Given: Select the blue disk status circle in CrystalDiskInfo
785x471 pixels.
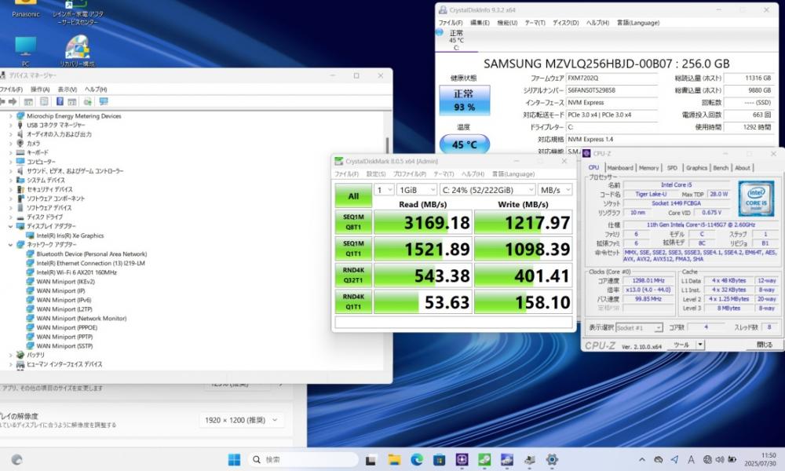Looking at the screenshot, I should point(440,32).
